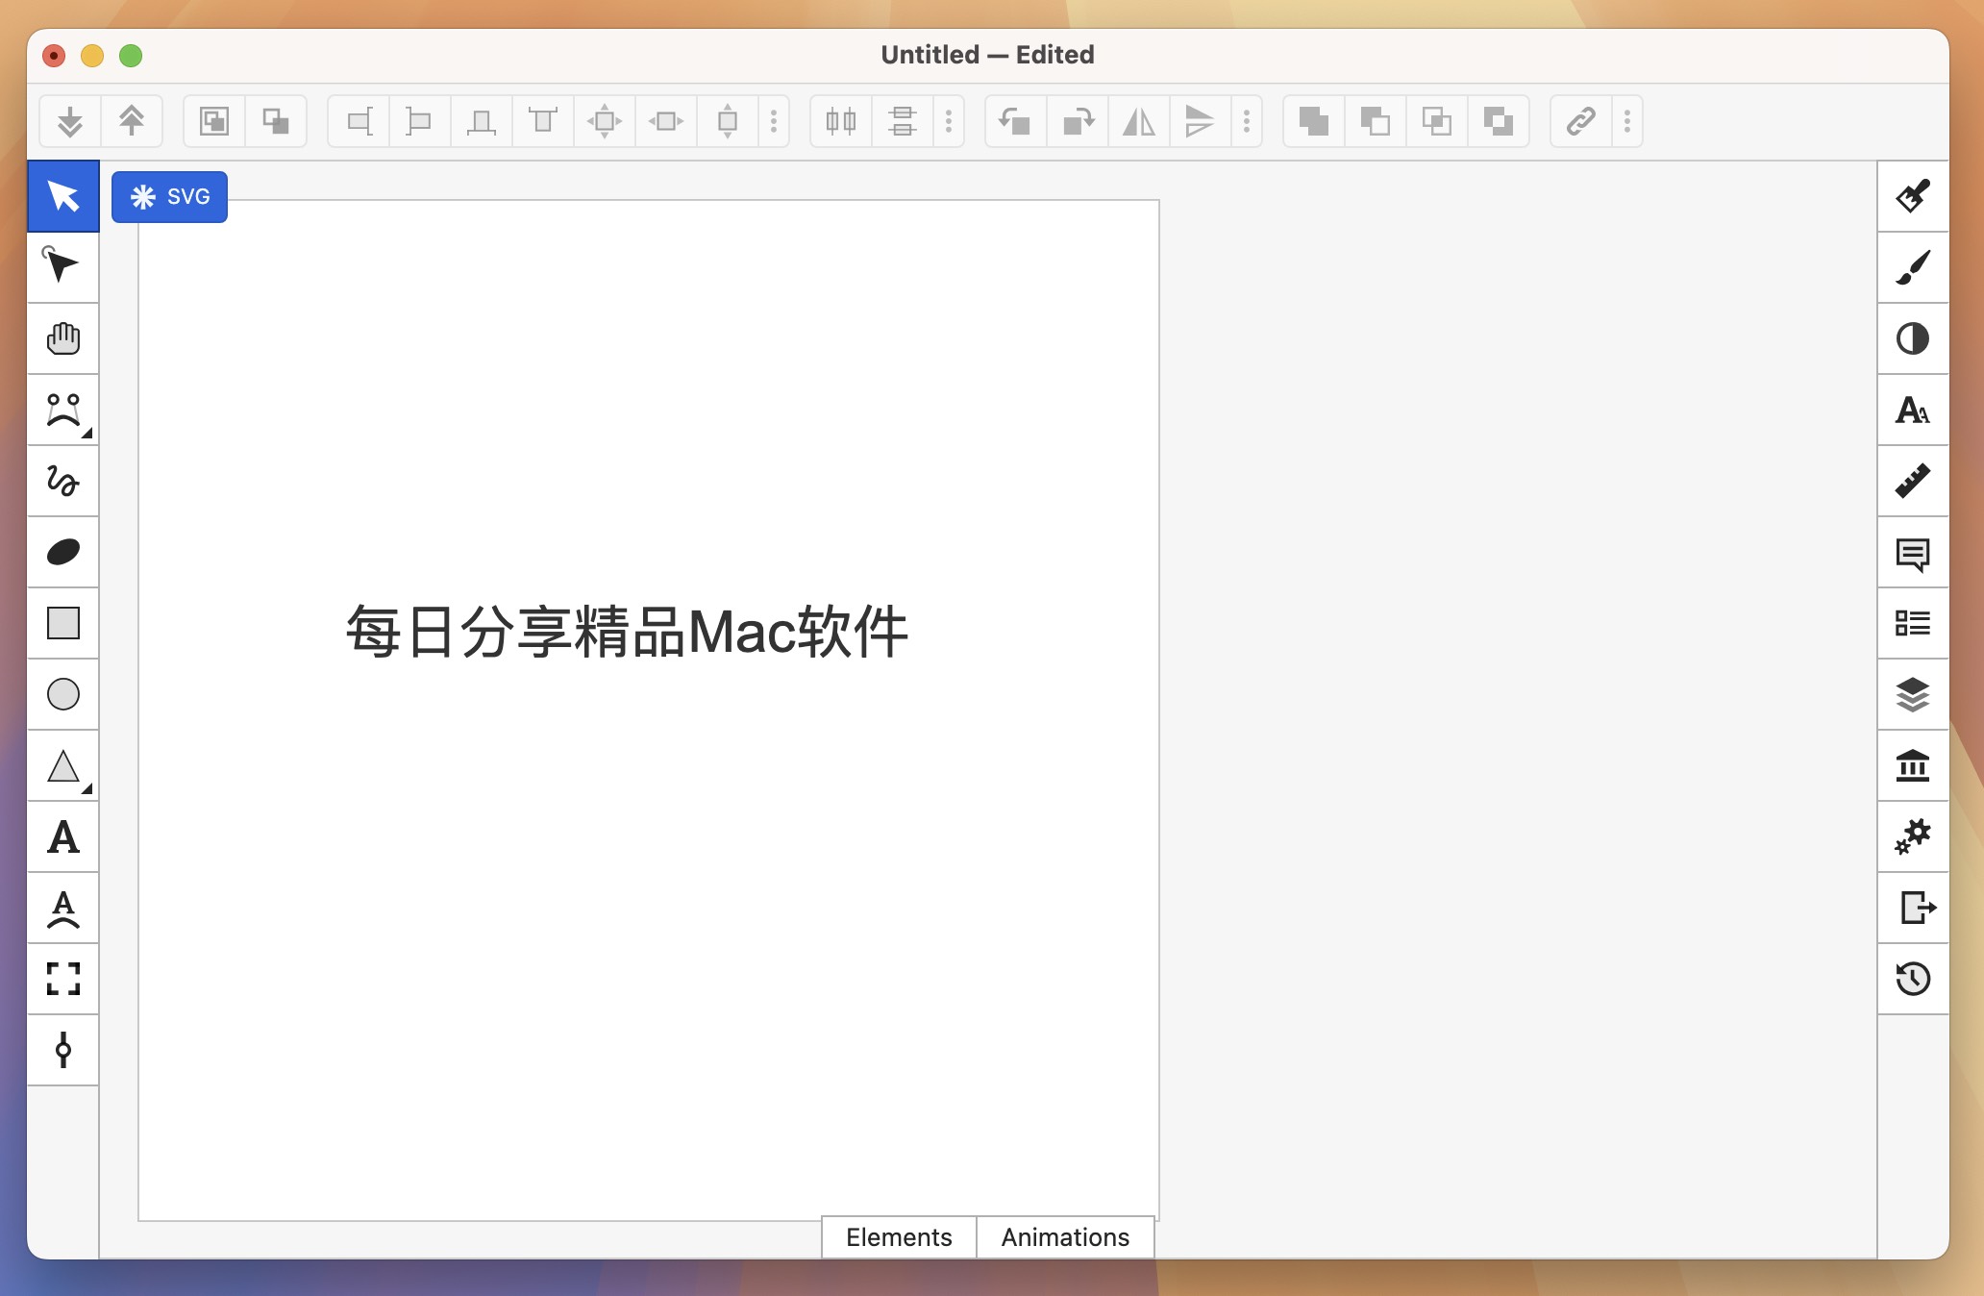Select the Rectangle shape tool
This screenshot has height=1296, width=1984.
[63, 623]
